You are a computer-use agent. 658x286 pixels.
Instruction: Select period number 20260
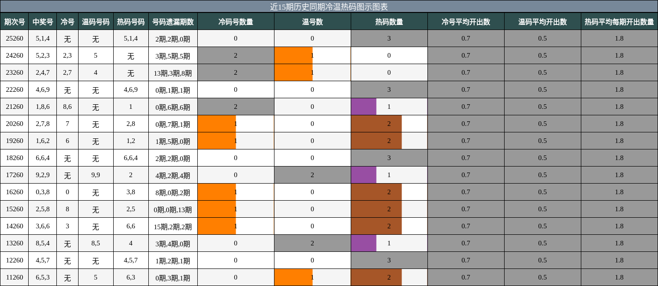point(14,124)
